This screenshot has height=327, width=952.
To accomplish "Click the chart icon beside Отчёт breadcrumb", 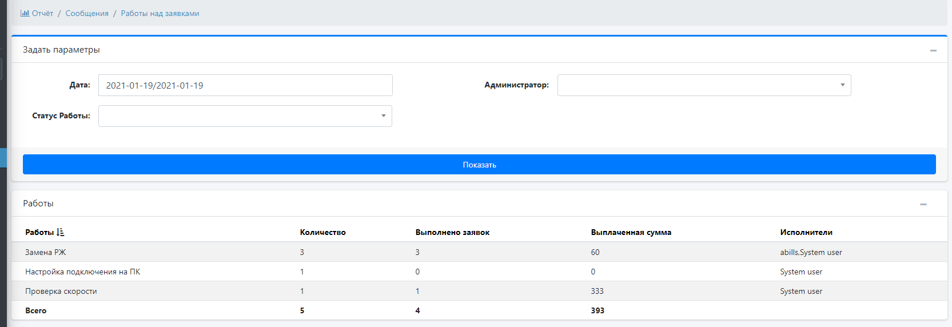I will coord(25,13).
